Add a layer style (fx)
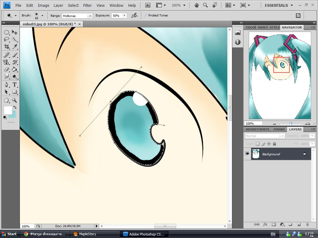Viewport: 318px width, 238px height. tap(265, 224)
